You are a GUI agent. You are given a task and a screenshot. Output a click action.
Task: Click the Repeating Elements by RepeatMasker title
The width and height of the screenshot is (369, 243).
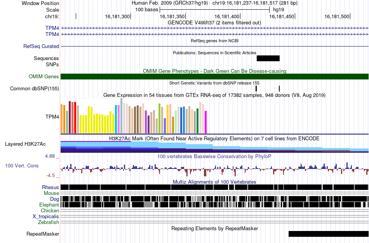click(215, 228)
